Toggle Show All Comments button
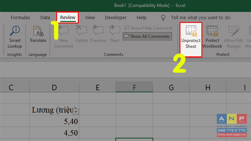The width and height of the screenshot is (251, 141). 147,36
